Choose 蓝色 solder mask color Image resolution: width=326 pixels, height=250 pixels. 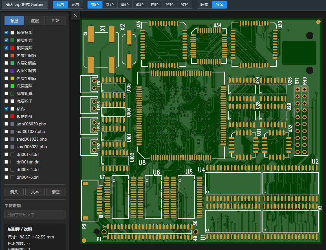(140, 5)
